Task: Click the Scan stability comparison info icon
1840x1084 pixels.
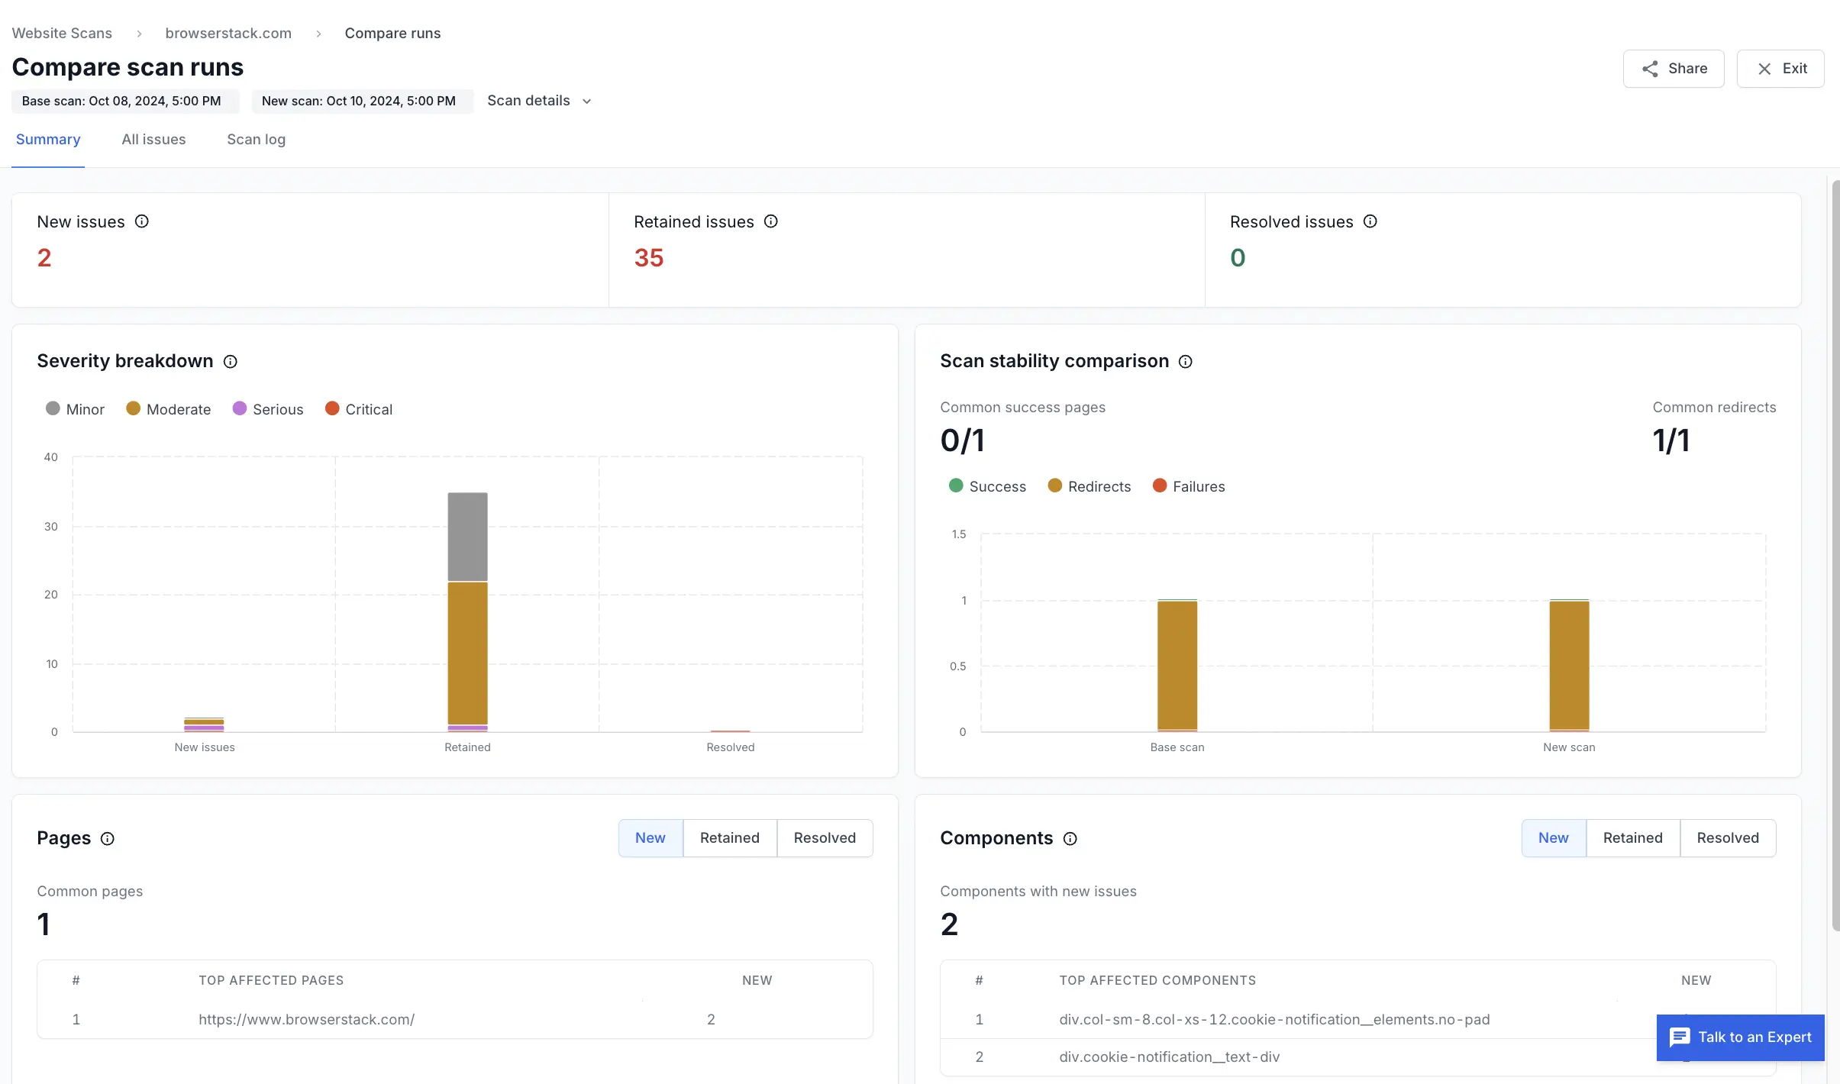Action: tap(1186, 362)
